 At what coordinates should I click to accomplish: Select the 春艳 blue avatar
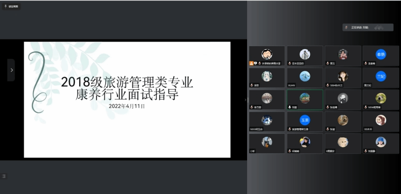(x=381, y=54)
